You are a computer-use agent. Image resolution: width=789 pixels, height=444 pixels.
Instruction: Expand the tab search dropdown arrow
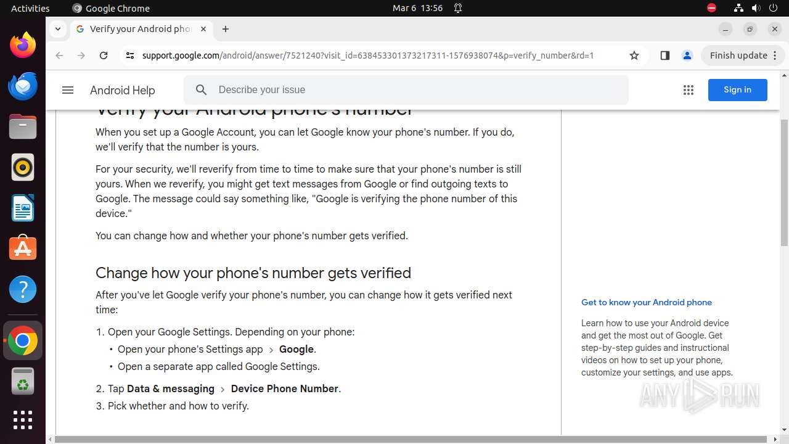tap(57, 29)
